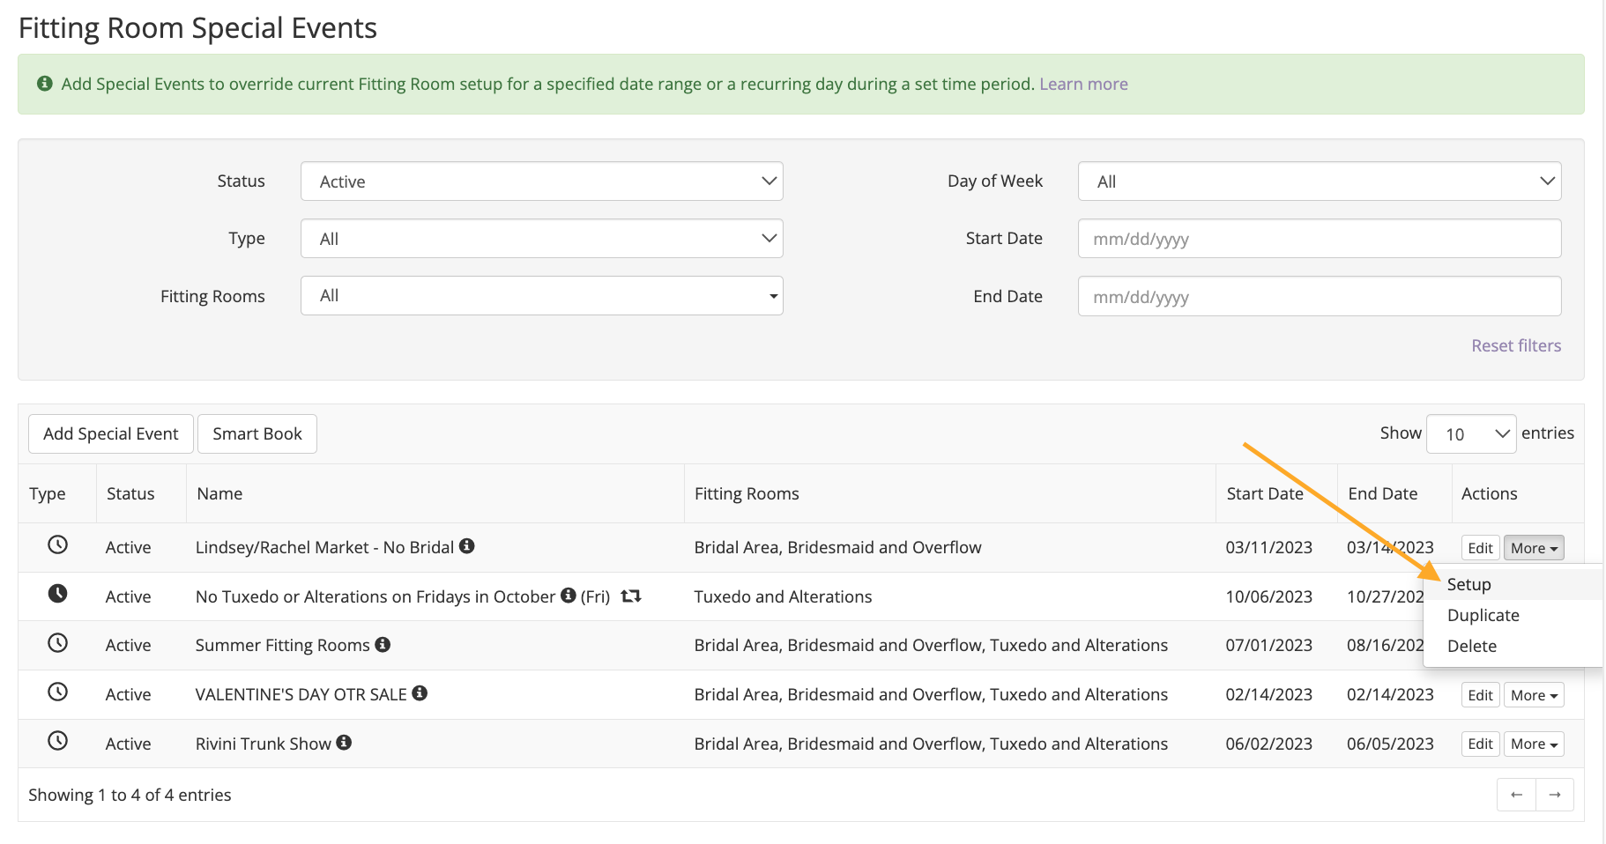Click info icon next to Lindsey/Rachel Market name
Screen dimensions: 1606x844
[x=467, y=546]
